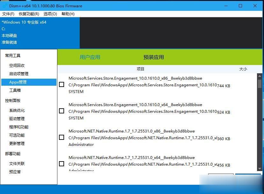
Task: Open the 文件(F) menu
Action: (8, 14)
